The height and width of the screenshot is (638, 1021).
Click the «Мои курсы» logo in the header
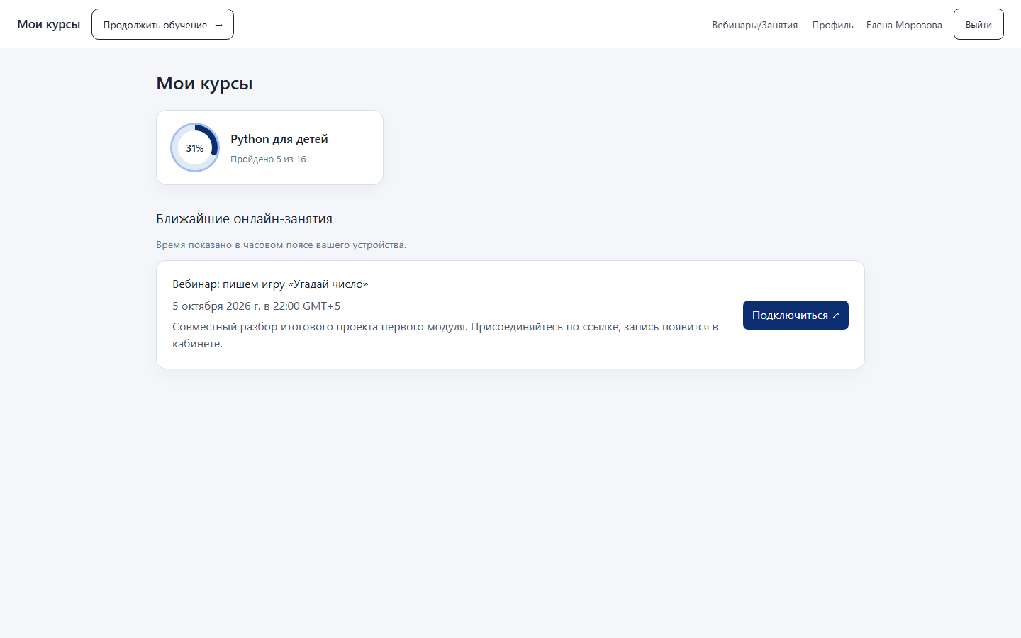point(48,24)
